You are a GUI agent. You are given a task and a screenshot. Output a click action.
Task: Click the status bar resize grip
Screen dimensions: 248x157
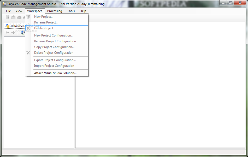244,153
